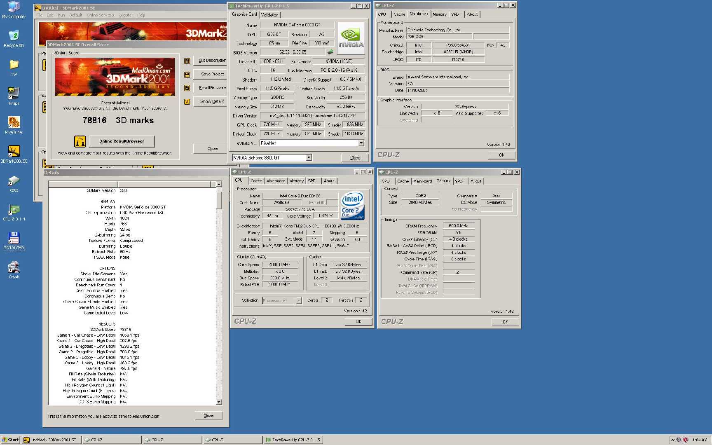Image resolution: width=712 pixels, height=445 pixels.
Task: Click OK in the CPU-Z mainboard window
Action: (x=501, y=155)
